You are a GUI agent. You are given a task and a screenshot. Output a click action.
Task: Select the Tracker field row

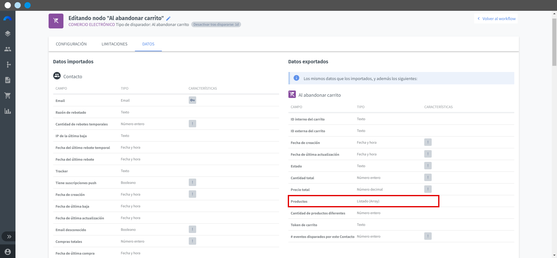click(166, 171)
